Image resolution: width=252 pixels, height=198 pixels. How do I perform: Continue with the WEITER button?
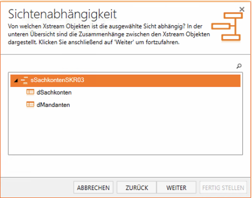click(x=176, y=187)
